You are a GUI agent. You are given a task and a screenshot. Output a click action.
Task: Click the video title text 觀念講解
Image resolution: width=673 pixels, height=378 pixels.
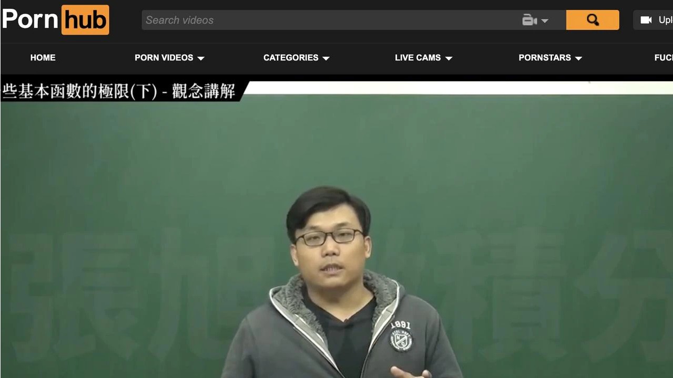[203, 91]
